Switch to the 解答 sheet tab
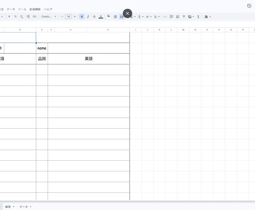This screenshot has width=255, height=210. (x=8, y=207)
